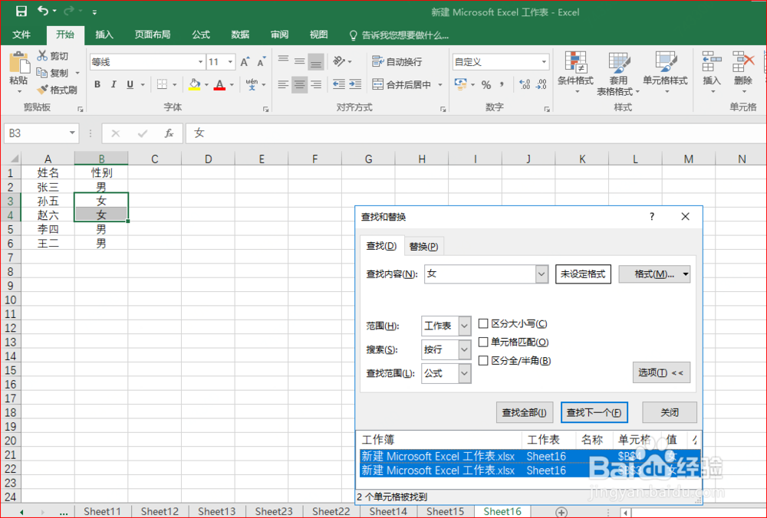Open the 数据 ribbon tab
This screenshot has height=518, width=767.
[239, 34]
